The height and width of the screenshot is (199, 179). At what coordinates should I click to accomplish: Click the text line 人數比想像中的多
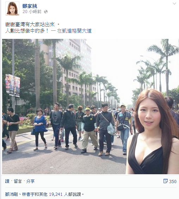pyautogui.click(x=27, y=31)
